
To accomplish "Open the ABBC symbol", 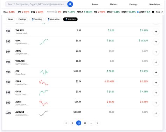I will pos(18,51).
